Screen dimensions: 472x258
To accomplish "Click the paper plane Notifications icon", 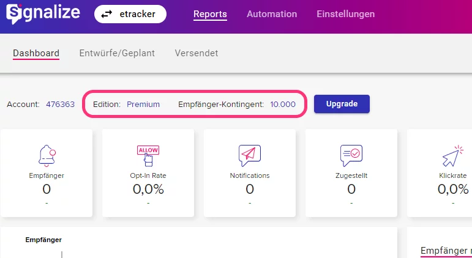I will point(250,156).
